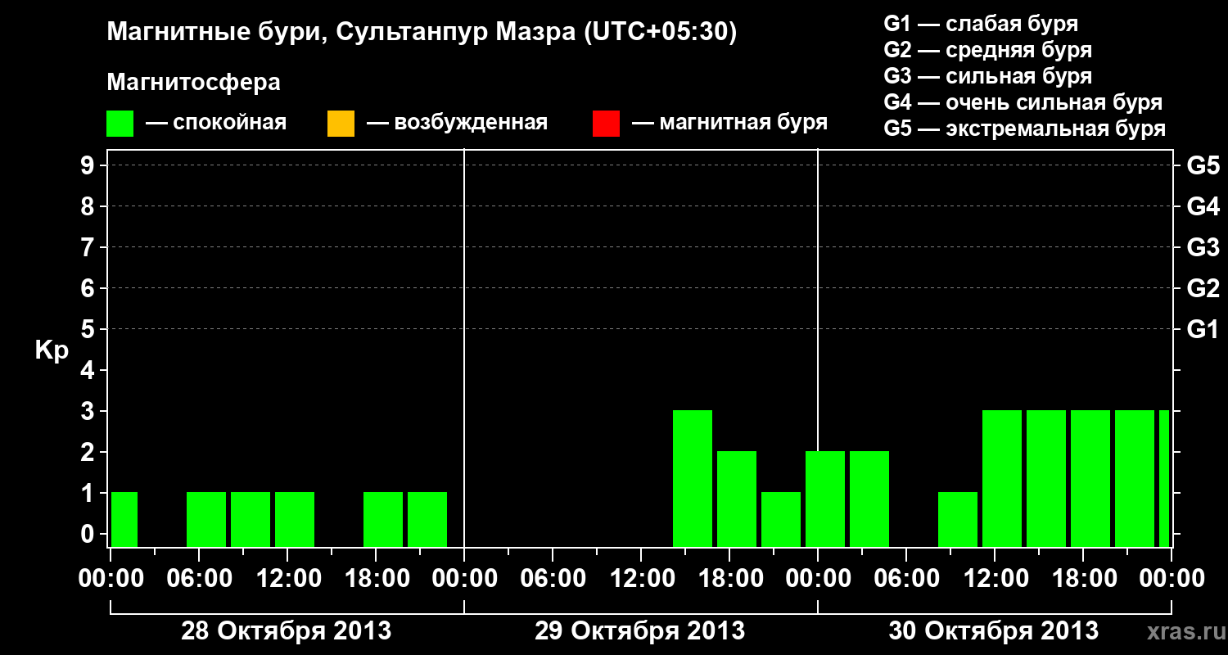Click the Kp 2 bar at 00:00 on 30 October
This screenshot has height=655, width=1228.
coord(825,499)
